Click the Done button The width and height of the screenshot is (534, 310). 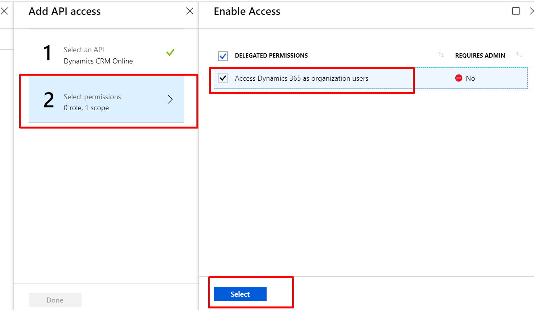(55, 300)
